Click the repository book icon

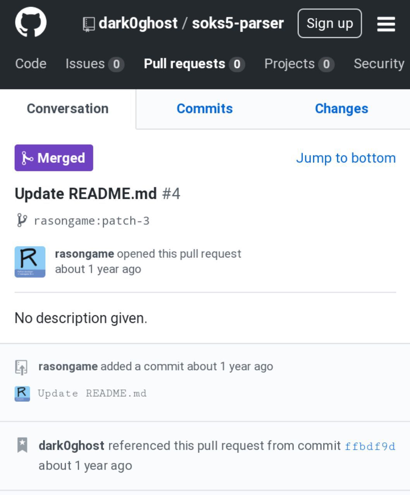click(x=89, y=24)
